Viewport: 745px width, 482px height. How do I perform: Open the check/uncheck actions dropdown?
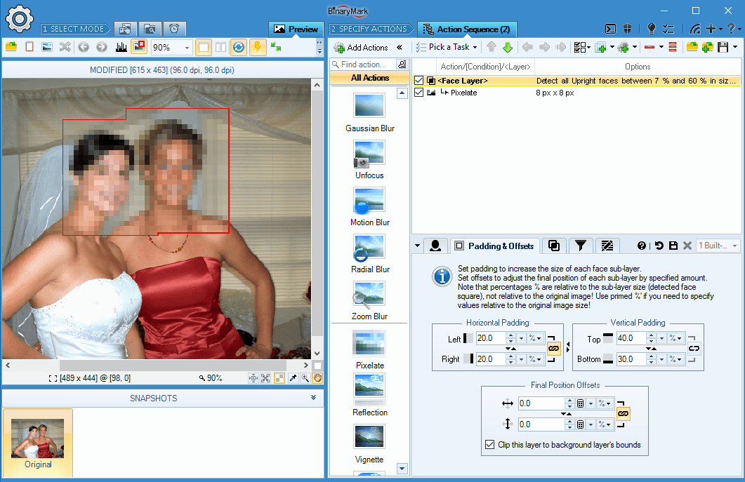point(582,47)
